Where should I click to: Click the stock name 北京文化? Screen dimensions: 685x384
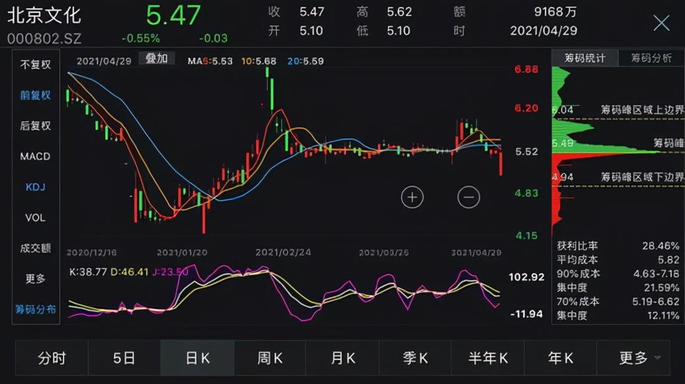point(44,16)
